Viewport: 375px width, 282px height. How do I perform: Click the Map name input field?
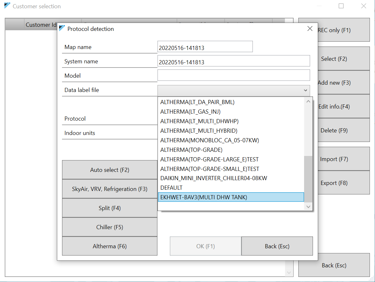tap(205, 47)
